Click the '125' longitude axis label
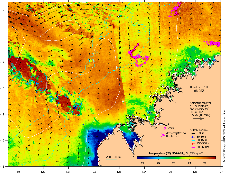 click(170, 171)
